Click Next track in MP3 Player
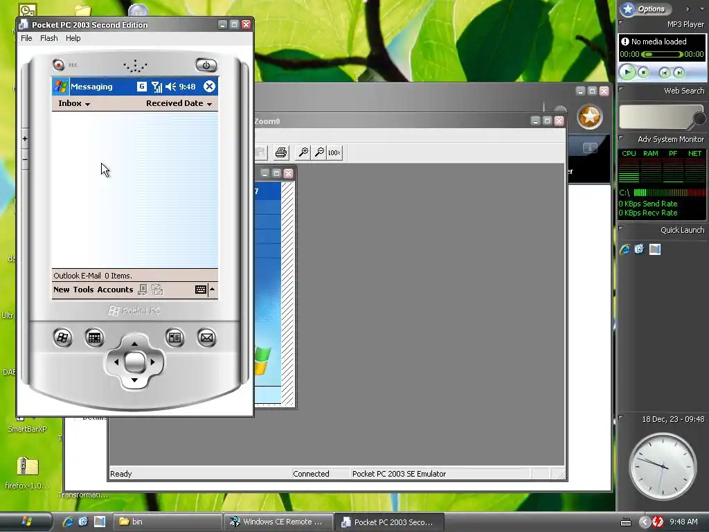The height and width of the screenshot is (532, 709). tap(679, 72)
